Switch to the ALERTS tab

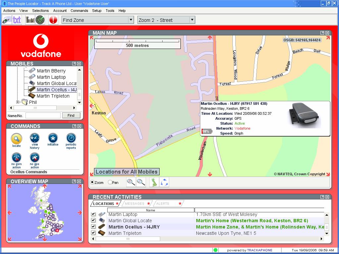169,203
